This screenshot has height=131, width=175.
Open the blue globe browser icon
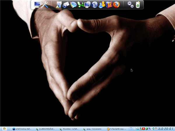click(x=94, y=5)
